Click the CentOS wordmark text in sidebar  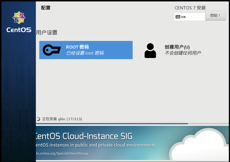pyautogui.click(x=19, y=30)
